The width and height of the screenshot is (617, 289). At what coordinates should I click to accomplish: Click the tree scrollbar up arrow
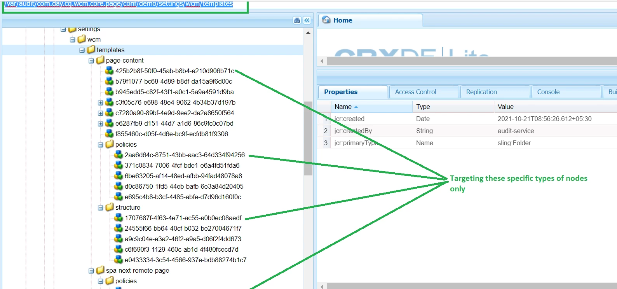point(308,33)
